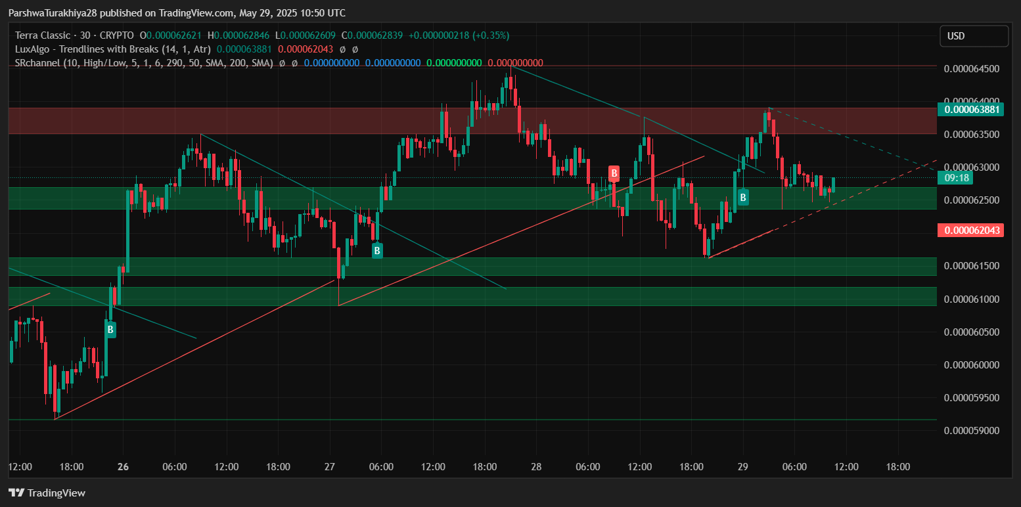This screenshot has width=1021, height=507.
Task: Click red 0.000062043 price axis label
Action: pyautogui.click(x=971, y=230)
